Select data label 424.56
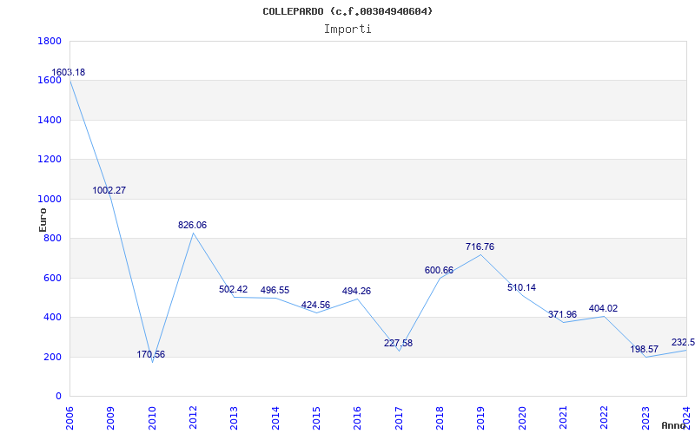 [315, 305]
